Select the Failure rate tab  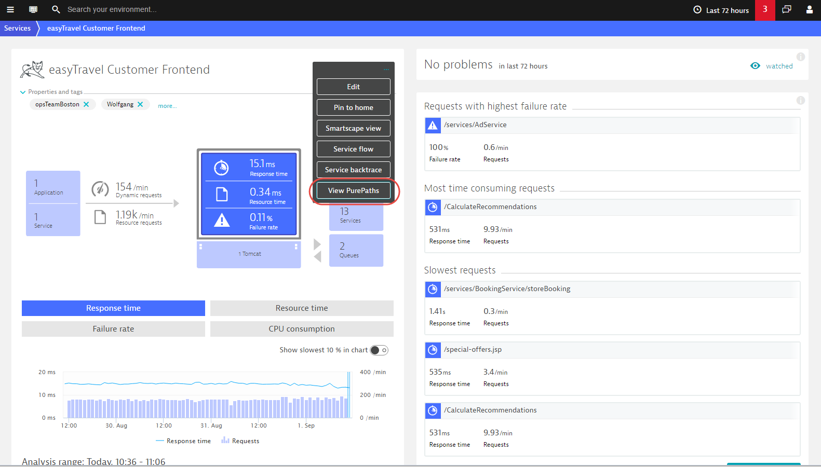(113, 329)
